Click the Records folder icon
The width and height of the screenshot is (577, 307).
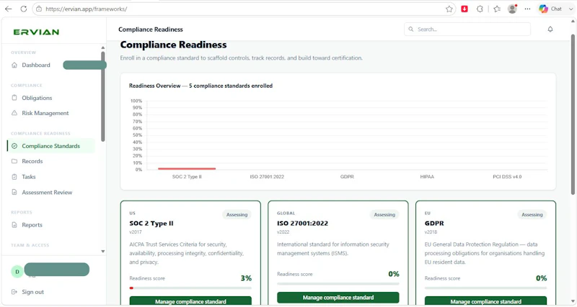(x=14, y=161)
